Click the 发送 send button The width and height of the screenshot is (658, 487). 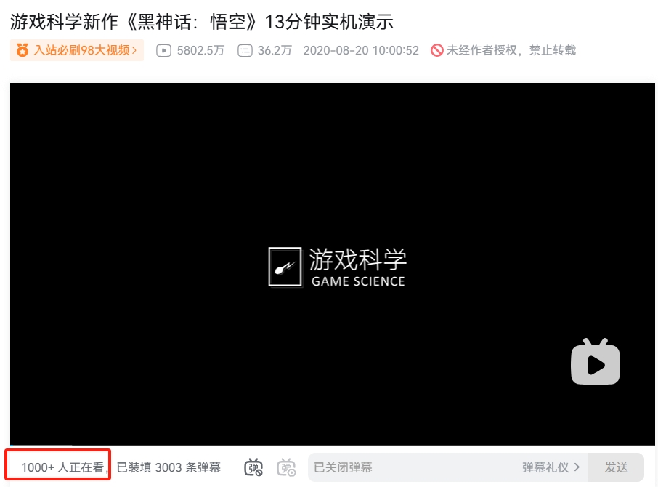coord(616,467)
